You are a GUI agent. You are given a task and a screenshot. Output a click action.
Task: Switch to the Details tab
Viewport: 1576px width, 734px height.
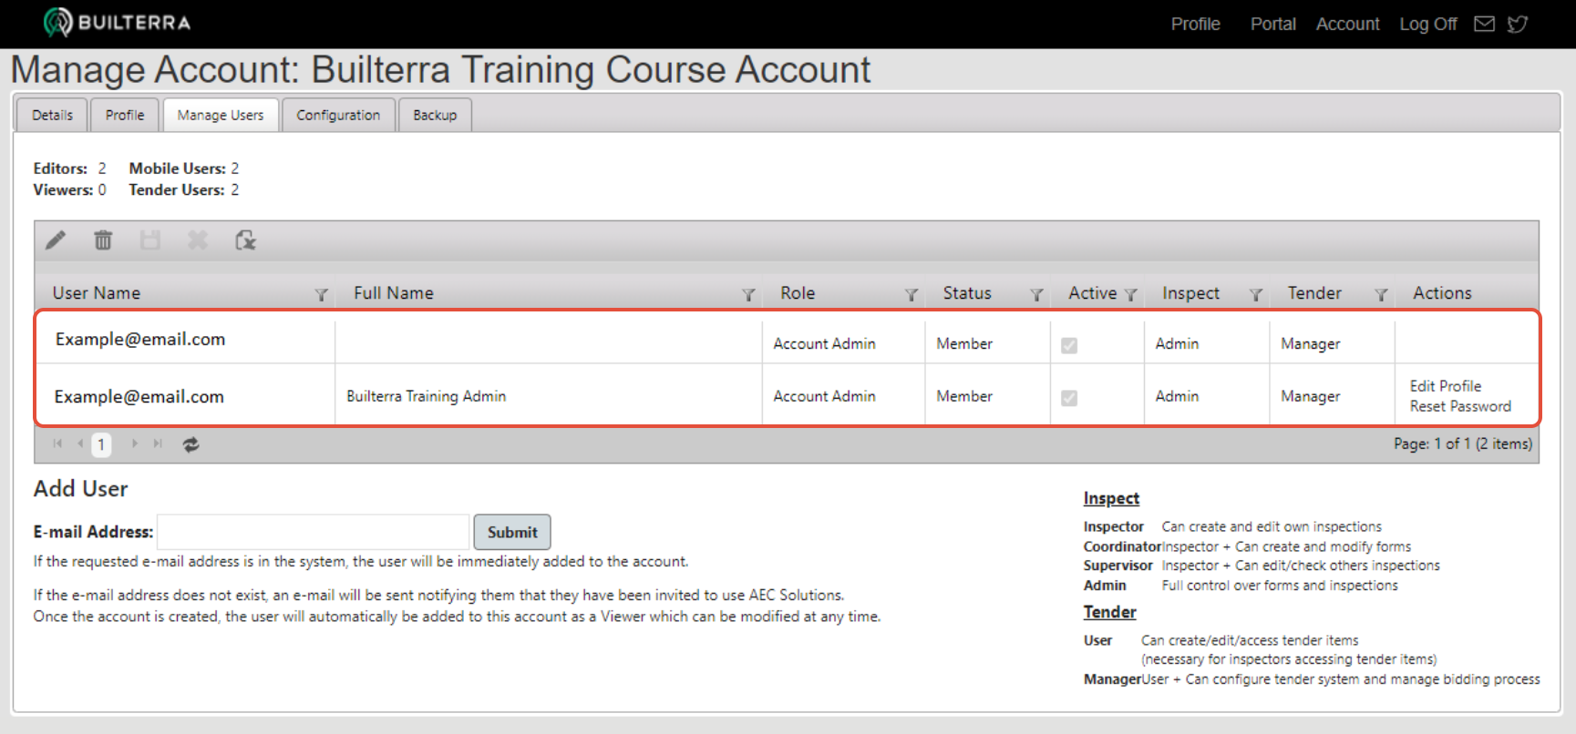52,115
